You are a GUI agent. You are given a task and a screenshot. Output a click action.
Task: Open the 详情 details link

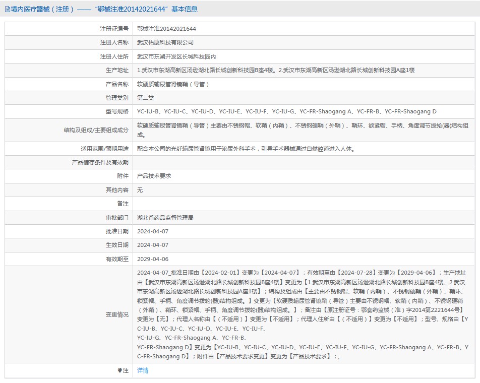click(143, 370)
